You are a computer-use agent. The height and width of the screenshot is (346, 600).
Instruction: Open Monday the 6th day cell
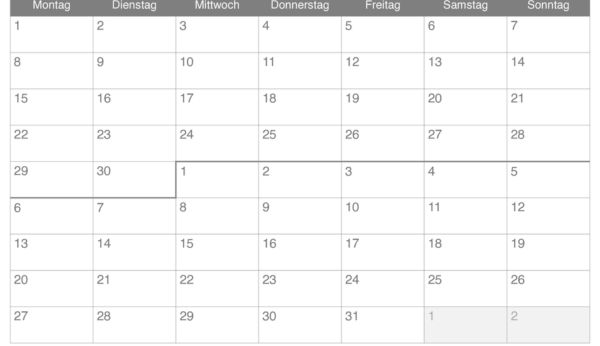coord(52,216)
